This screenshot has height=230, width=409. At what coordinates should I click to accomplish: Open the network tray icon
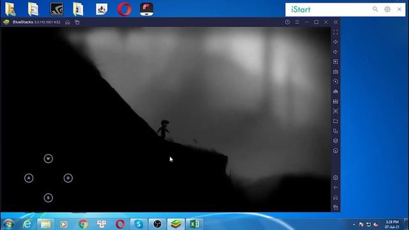369,224
